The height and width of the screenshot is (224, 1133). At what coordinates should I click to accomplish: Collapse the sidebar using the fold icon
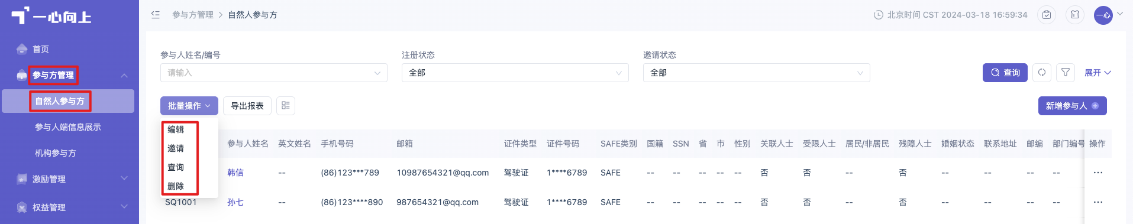[x=156, y=15]
